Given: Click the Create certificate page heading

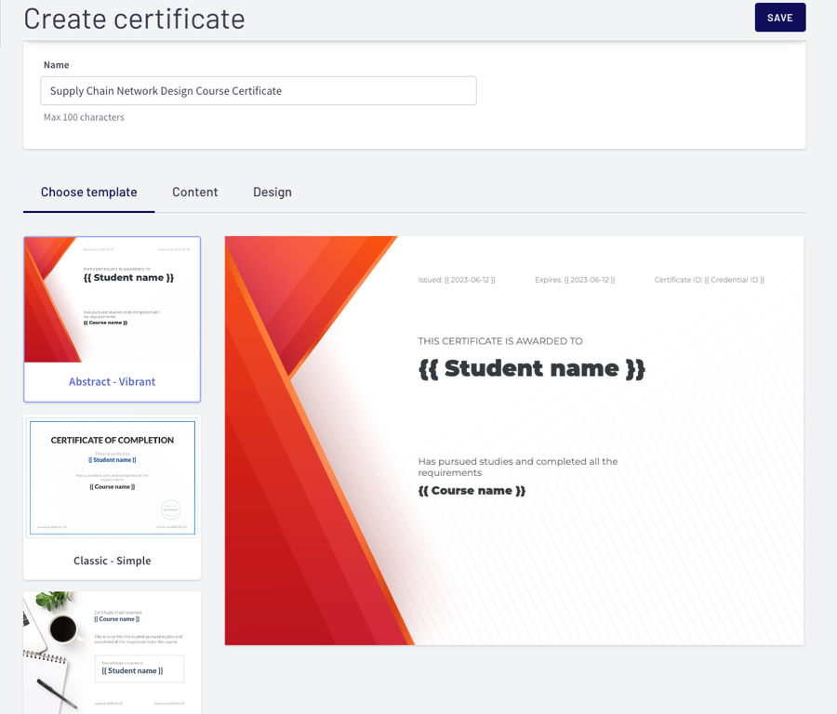Looking at the screenshot, I should 134,18.
